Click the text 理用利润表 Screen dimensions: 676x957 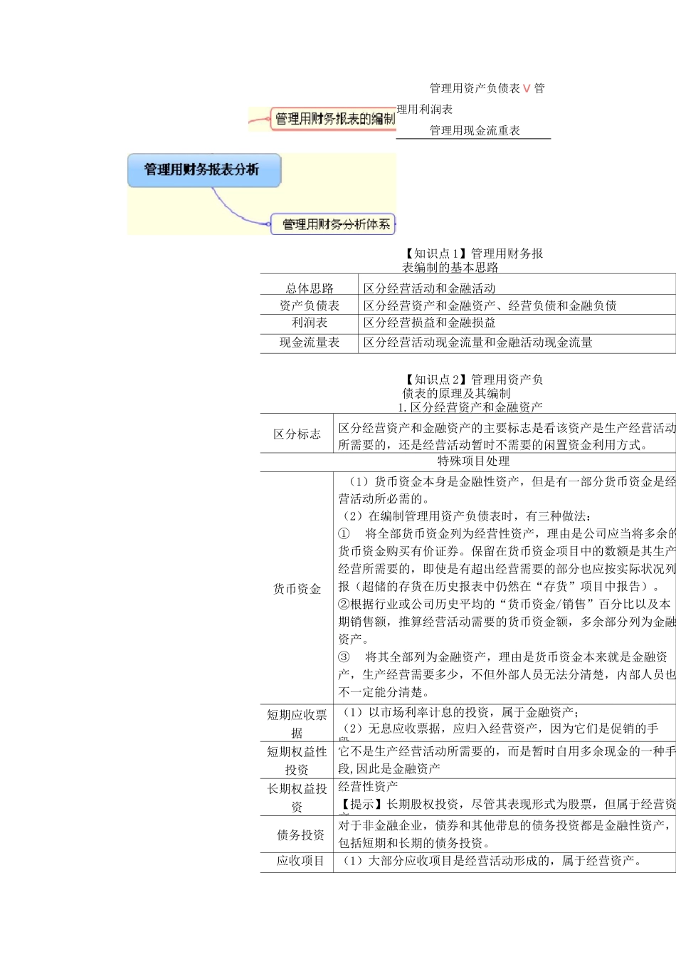[425, 109]
